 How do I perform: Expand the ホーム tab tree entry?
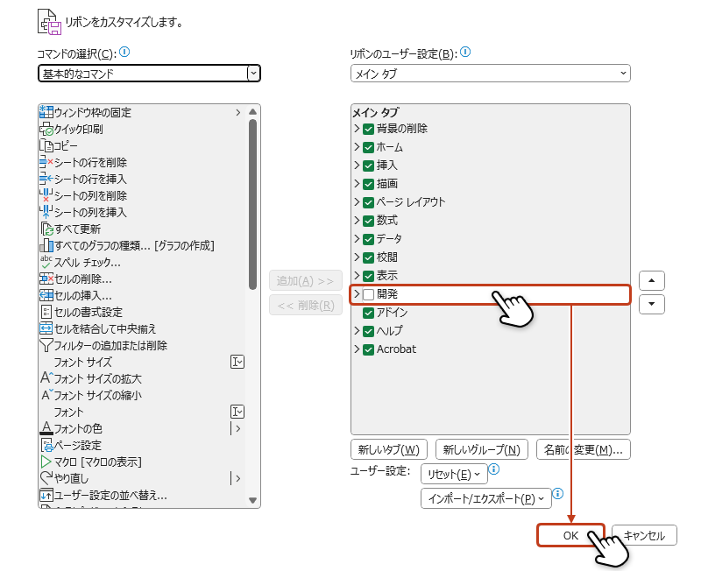click(x=358, y=147)
